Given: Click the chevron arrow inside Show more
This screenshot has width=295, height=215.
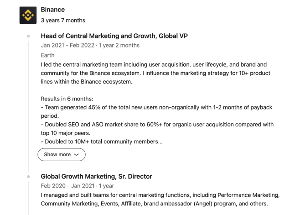Looking at the screenshot, I should [76, 155].
